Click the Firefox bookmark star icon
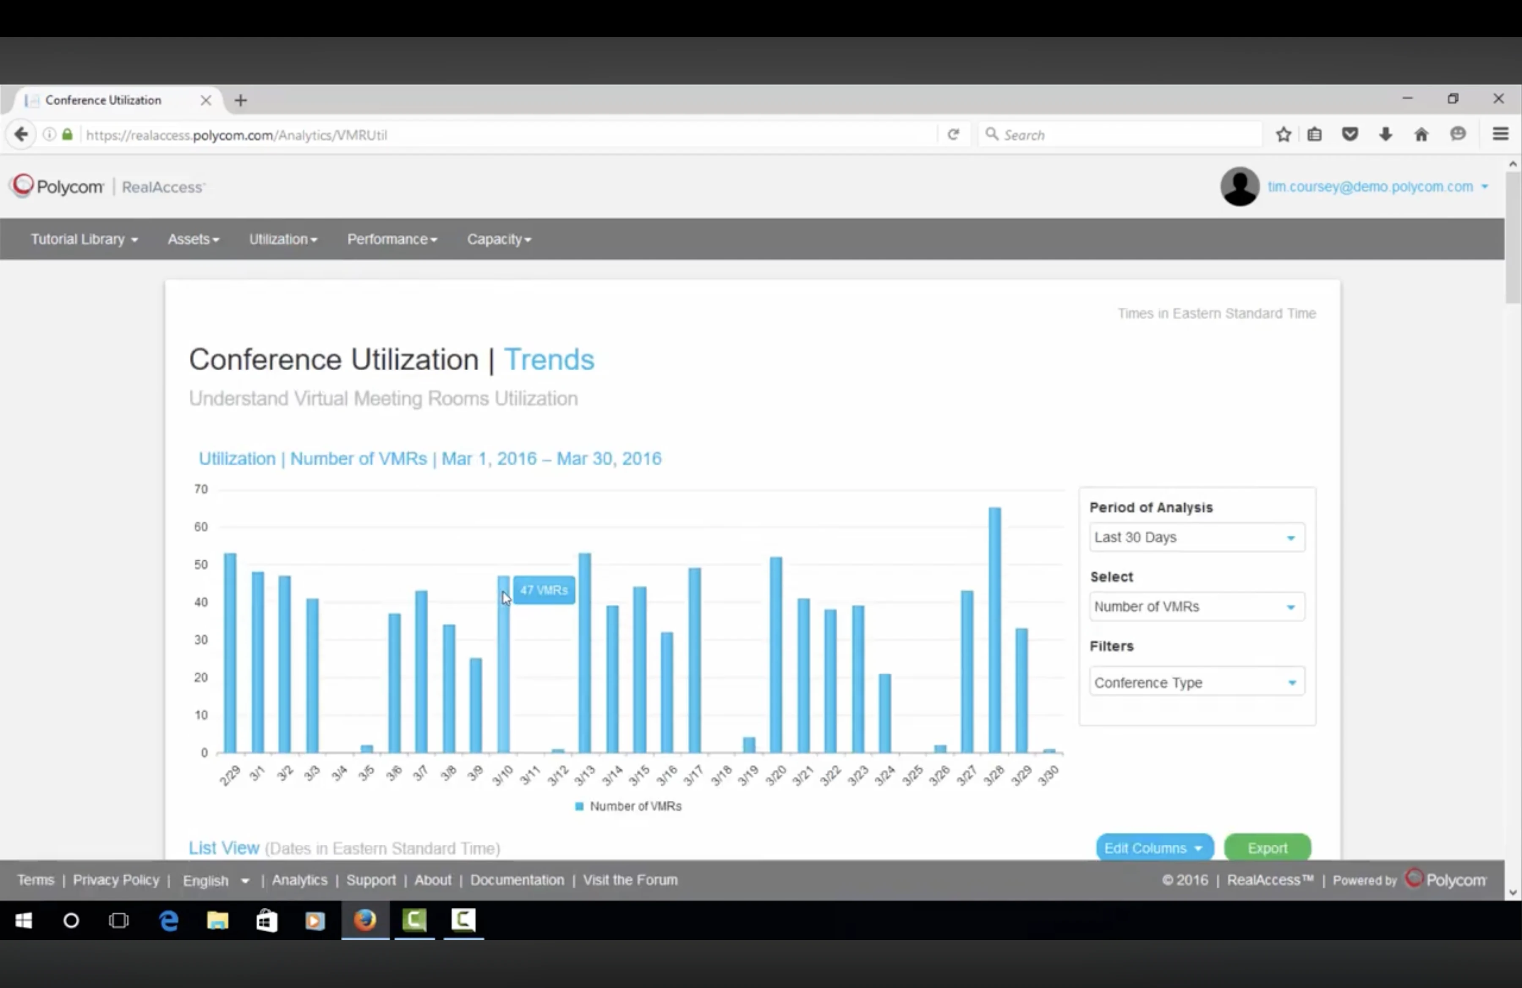The width and height of the screenshot is (1522, 988). pyautogui.click(x=1283, y=135)
